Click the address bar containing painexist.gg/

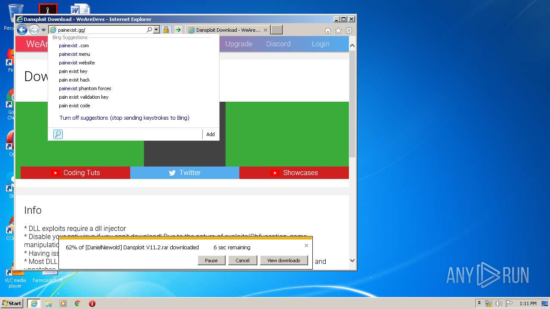click(x=101, y=30)
